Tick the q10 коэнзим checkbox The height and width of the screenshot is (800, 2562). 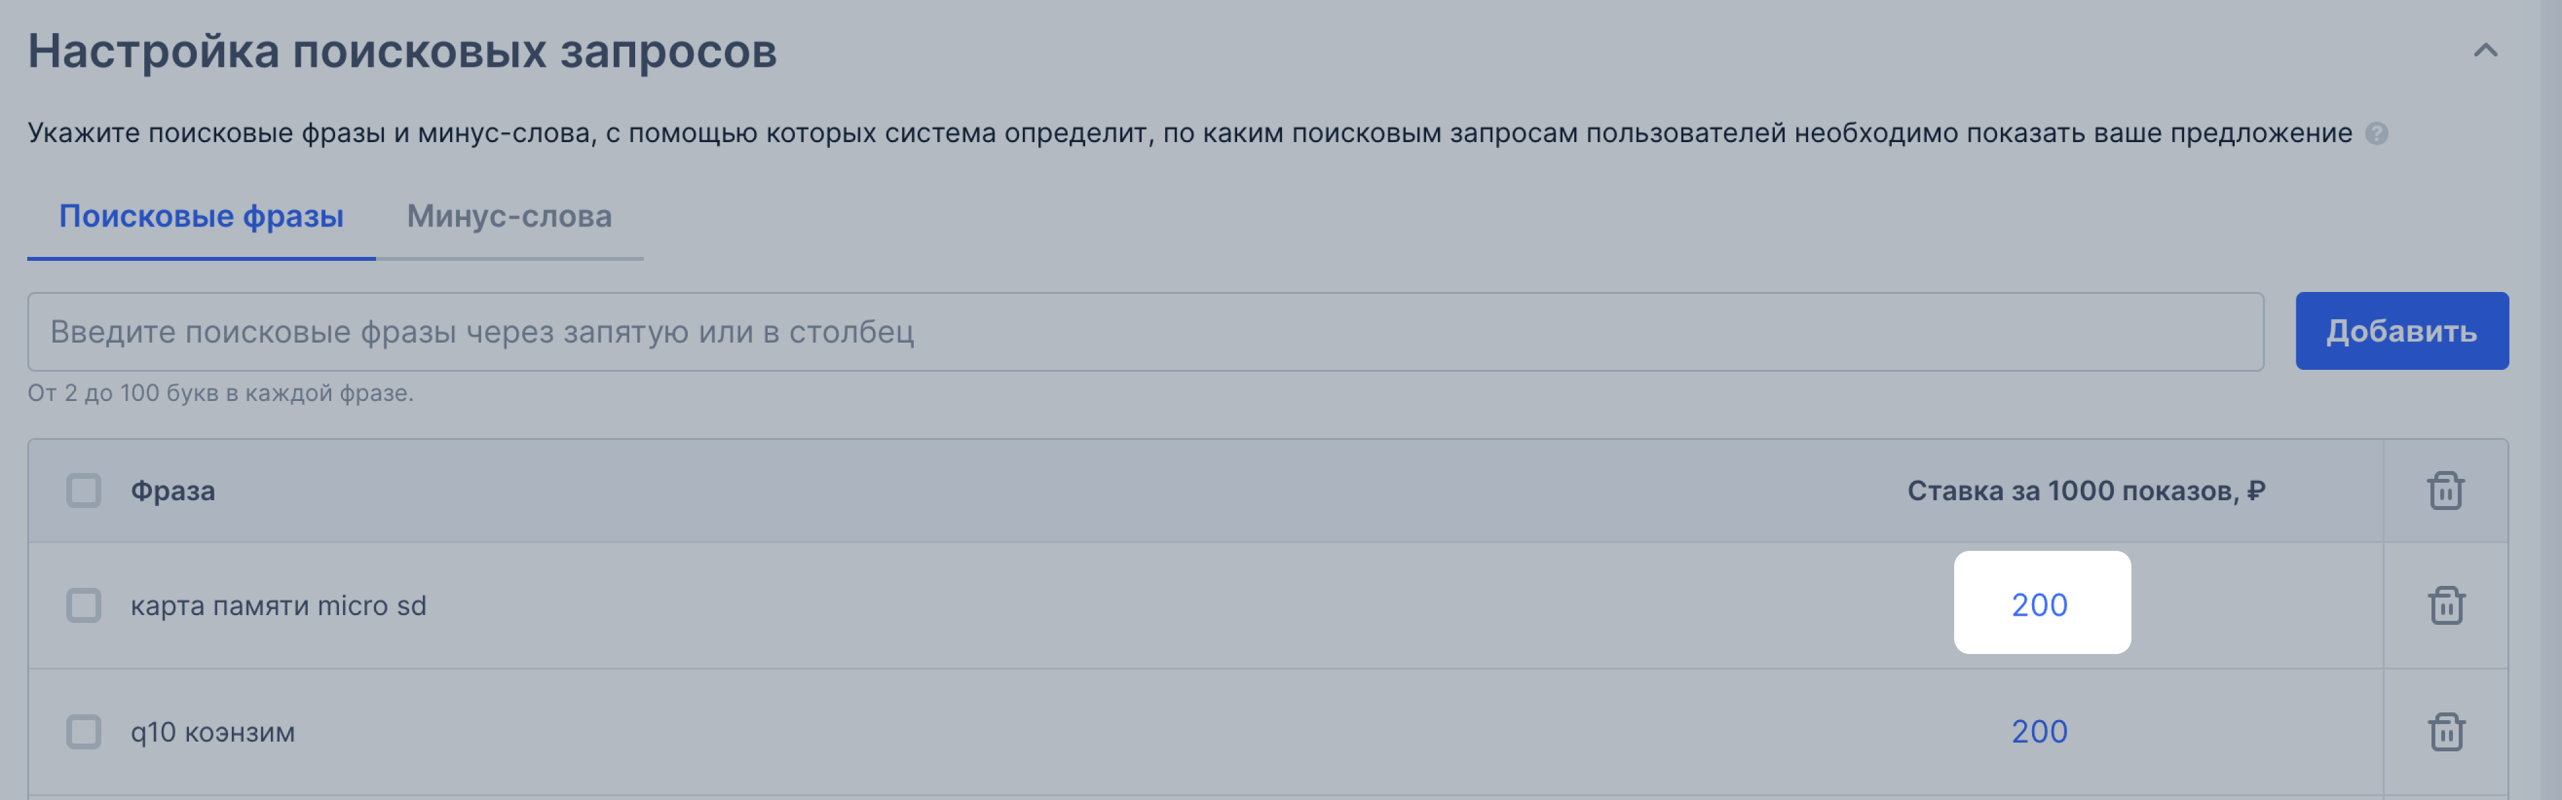(x=84, y=731)
